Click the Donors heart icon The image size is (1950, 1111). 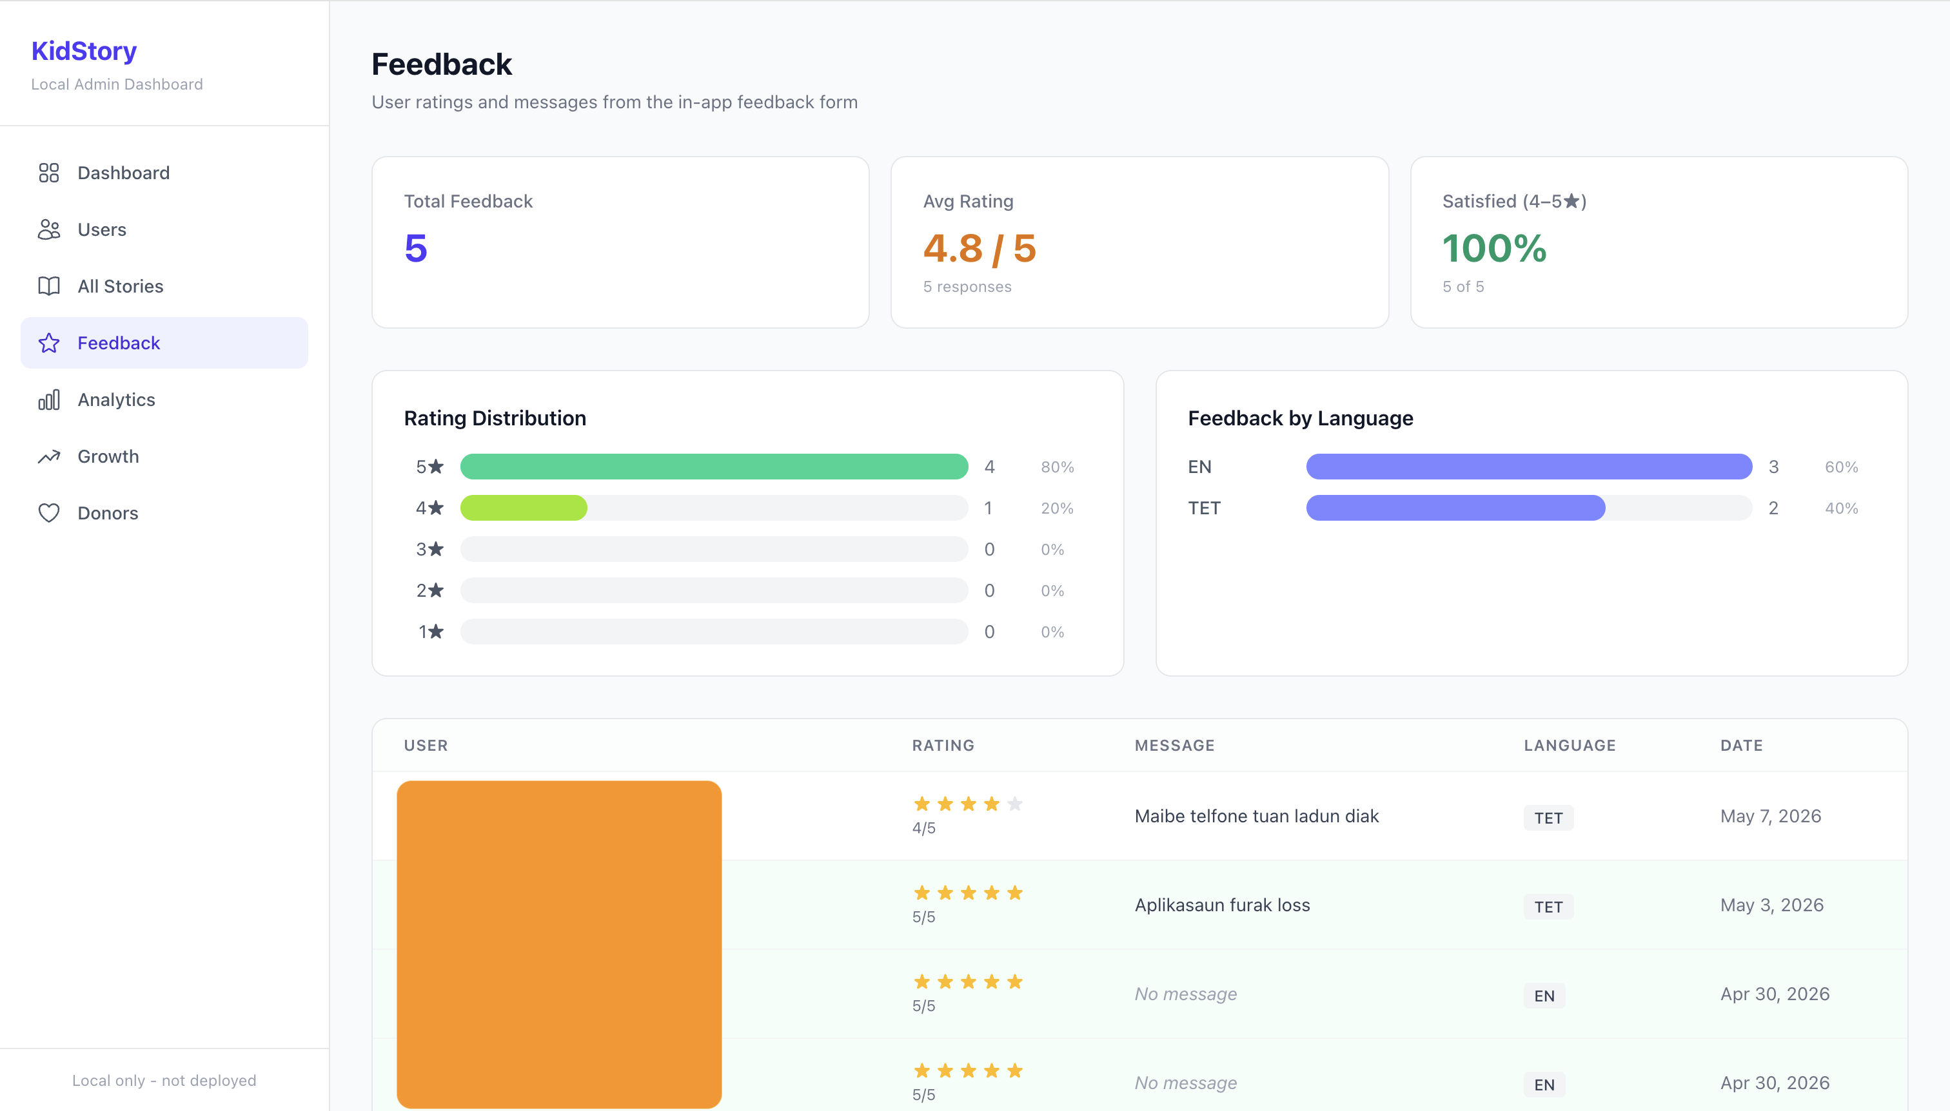point(49,513)
